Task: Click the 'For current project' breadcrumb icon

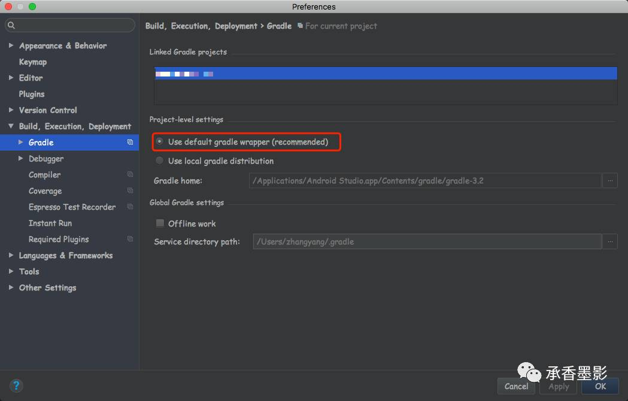Action: (x=300, y=26)
